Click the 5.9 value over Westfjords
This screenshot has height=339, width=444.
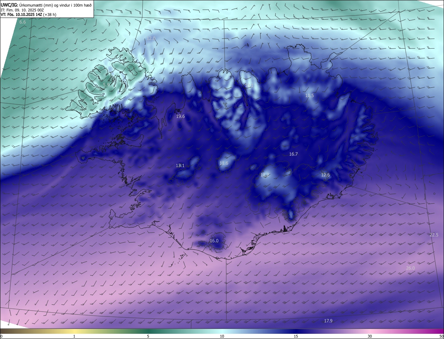click(106, 85)
